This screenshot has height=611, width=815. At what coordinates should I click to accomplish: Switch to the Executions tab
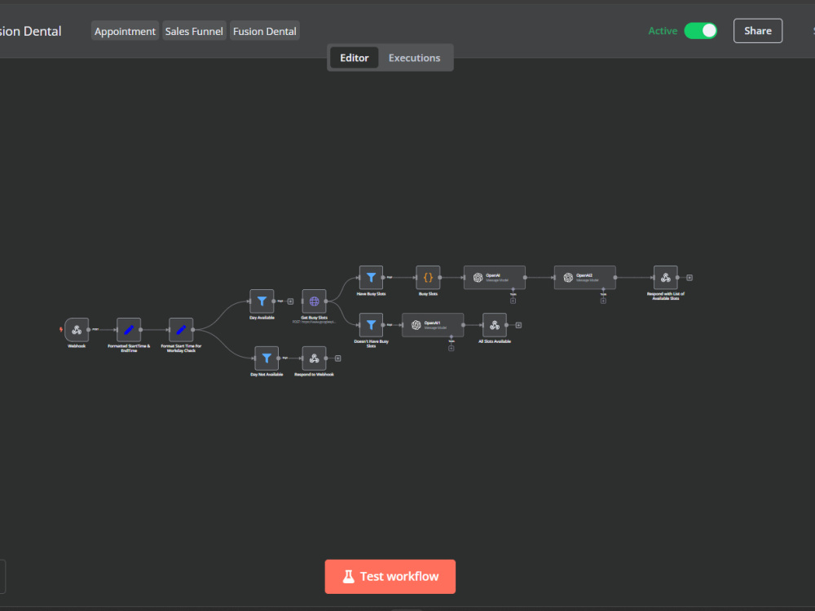point(414,58)
